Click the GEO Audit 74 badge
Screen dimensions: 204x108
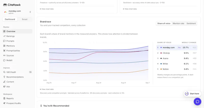pyautogui.click(x=30, y=72)
